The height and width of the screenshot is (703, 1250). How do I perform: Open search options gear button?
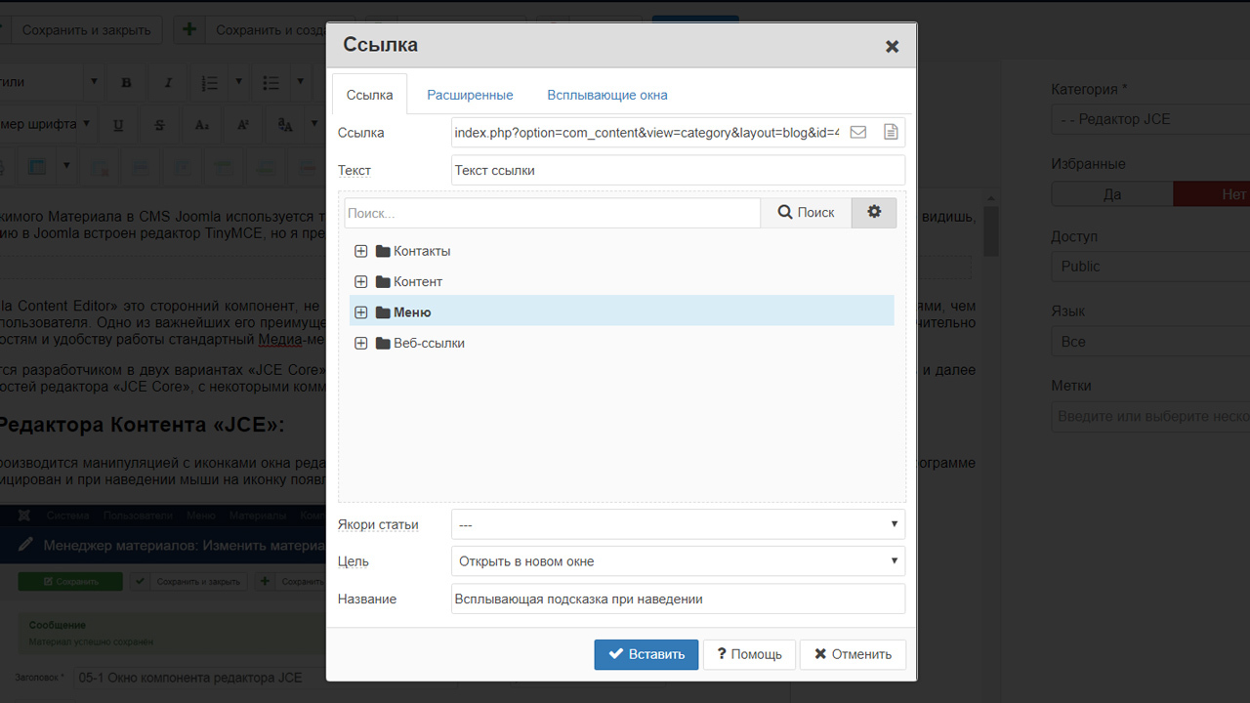click(874, 212)
